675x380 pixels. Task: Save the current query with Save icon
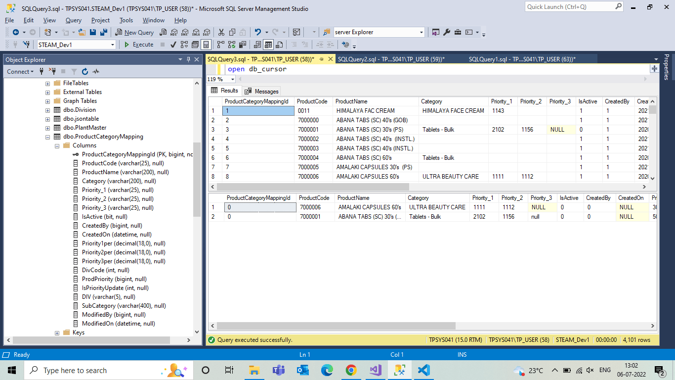click(x=93, y=32)
